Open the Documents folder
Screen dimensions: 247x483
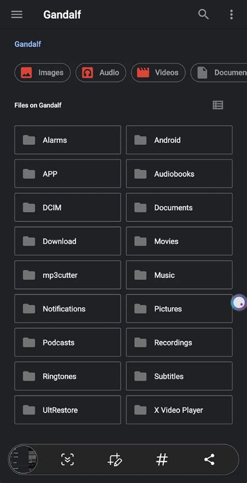179,207
